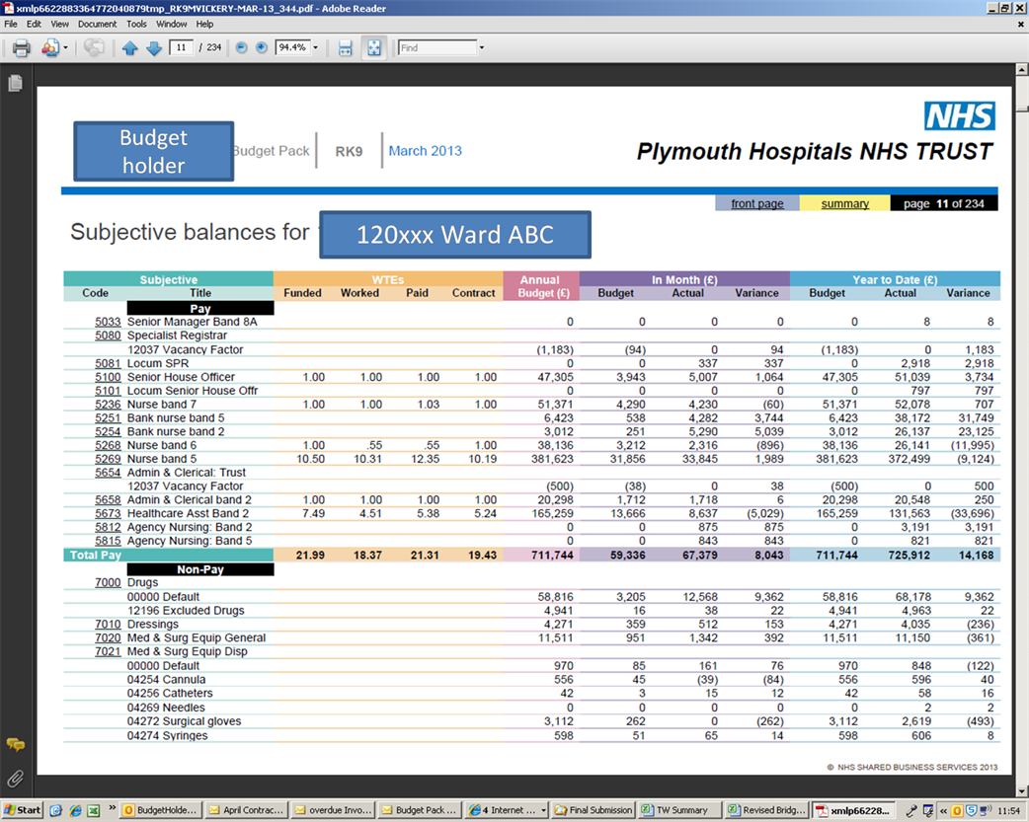Switch to Final Submission taskbar button
This screenshot has height=822, width=1029.
[594, 810]
